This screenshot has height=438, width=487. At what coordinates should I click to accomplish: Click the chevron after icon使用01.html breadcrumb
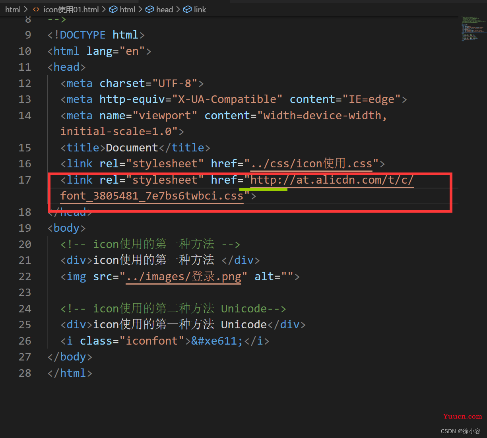[104, 10]
